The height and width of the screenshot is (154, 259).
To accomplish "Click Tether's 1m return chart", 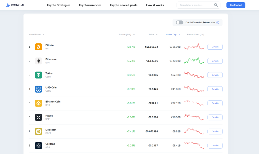I will (x=194, y=75).
